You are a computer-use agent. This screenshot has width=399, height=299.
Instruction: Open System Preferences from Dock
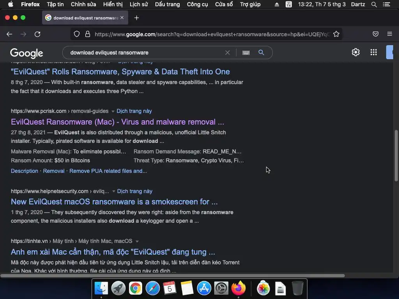coord(221,288)
